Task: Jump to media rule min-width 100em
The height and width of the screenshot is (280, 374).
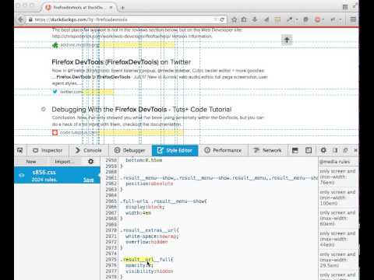Action: pyautogui.click(x=337, y=198)
